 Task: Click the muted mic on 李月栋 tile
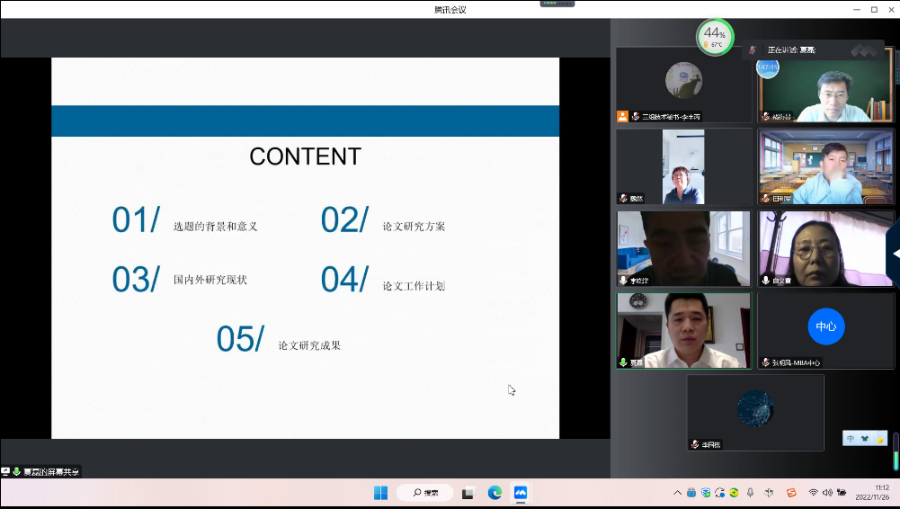point(695,444)
